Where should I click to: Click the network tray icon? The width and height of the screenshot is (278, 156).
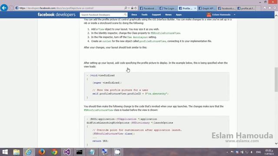(247, 152)
